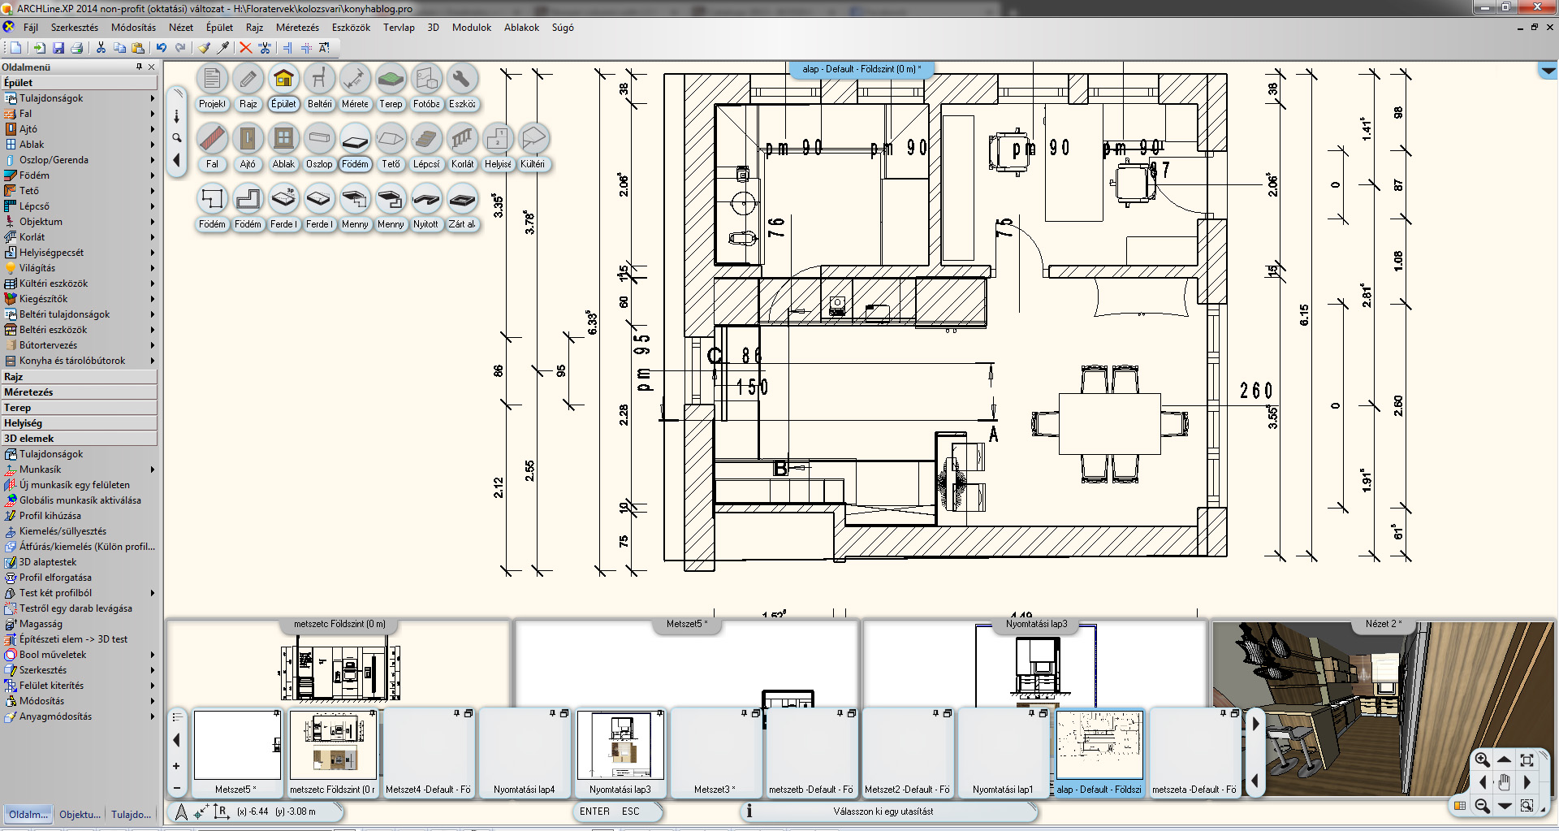The image size is (1559, 831).
Task: Expand the Bool műveletek submenu
Action: coord(152,655)
